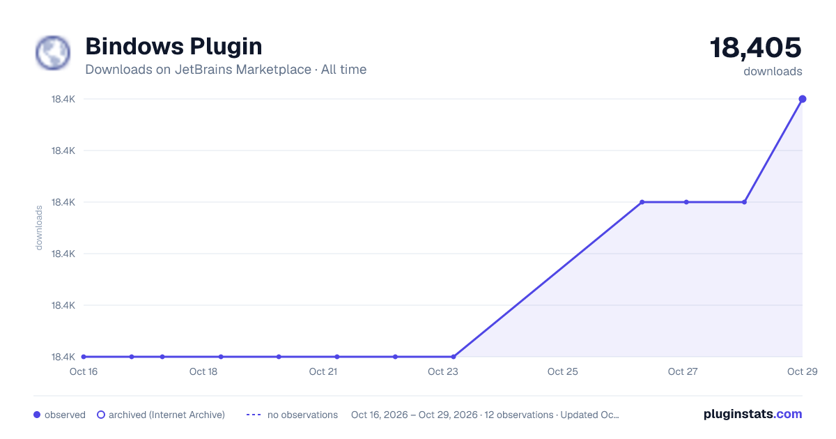The width and height of the screenshot is (836, 439).
Task: Click the filled 'observed' legend dot
Action: (x=37, y=415)
